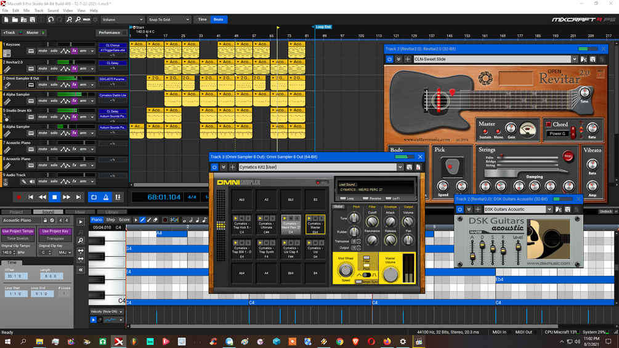Rewind to start in the transport controls
619x348 pixels.
31,197
